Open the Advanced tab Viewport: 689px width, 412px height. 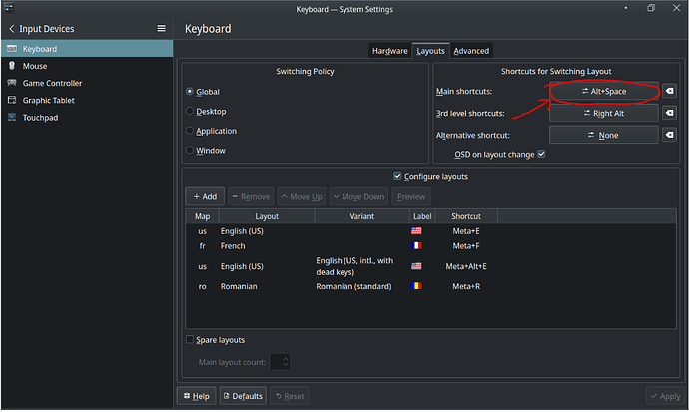coord(471,51)
